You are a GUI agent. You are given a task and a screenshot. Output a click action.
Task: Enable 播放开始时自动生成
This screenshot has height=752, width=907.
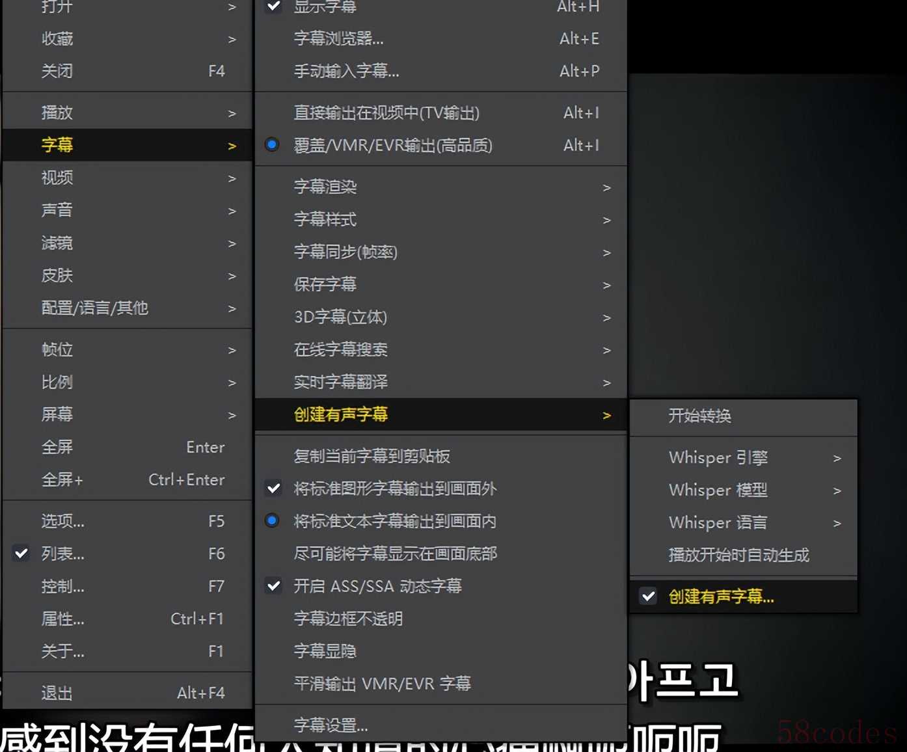tap(738, 556)
